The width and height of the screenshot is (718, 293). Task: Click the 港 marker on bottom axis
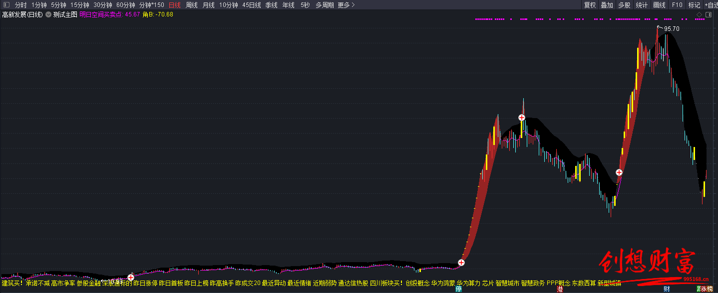click(560, 289)
